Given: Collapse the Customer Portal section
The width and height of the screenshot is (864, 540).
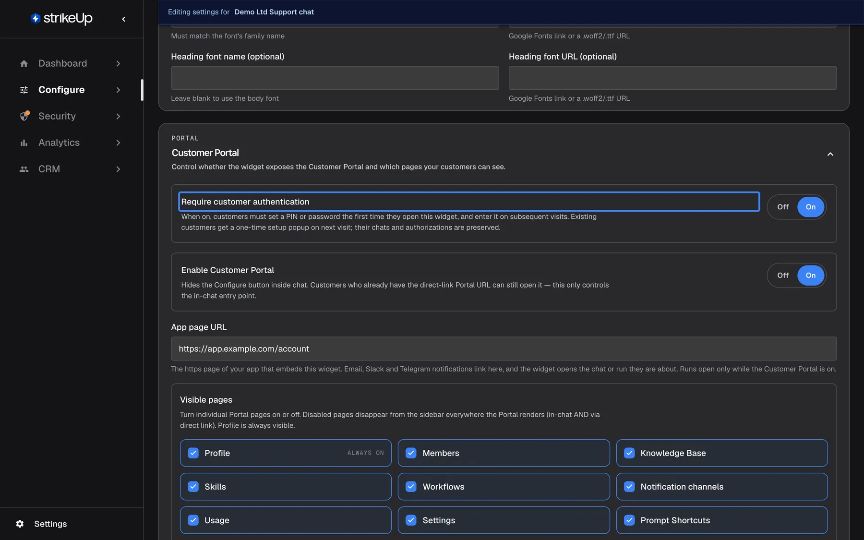Looking at the screenshot, I should [830, 154].
